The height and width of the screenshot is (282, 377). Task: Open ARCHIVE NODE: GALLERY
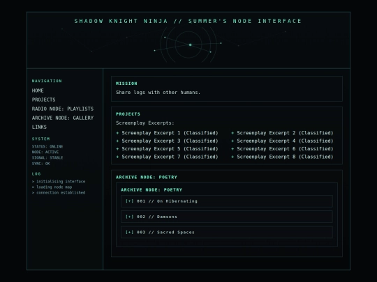pos(63,118)
